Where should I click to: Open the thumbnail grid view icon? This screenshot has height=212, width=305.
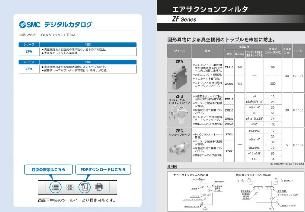coord(70,187)
